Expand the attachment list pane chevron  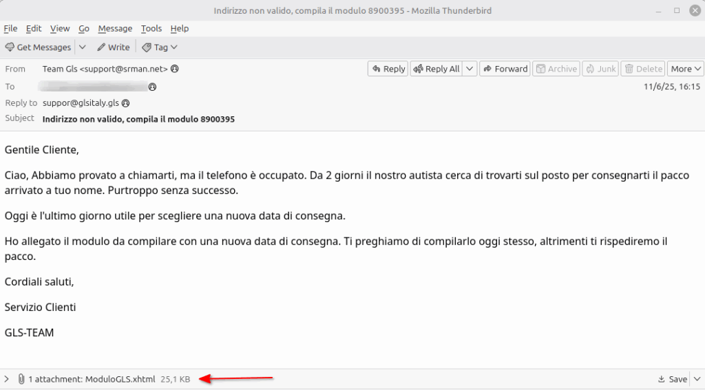[7, 379]
